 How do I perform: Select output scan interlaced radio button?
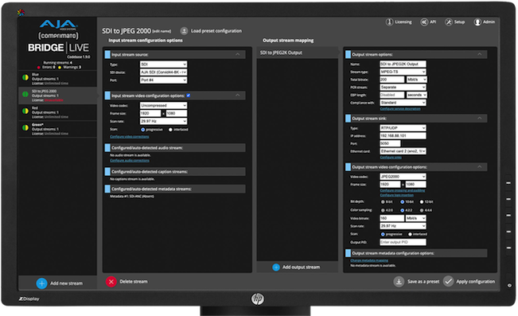(410, 234)
